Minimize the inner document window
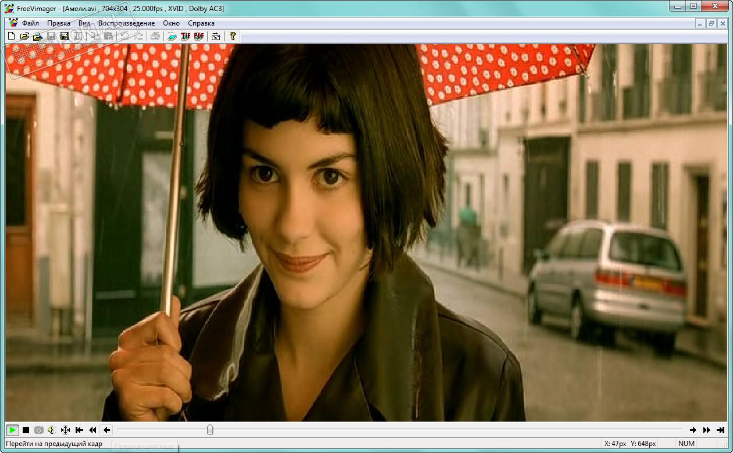This screenshot has width=733, height=453. click(x=700, y=23)
